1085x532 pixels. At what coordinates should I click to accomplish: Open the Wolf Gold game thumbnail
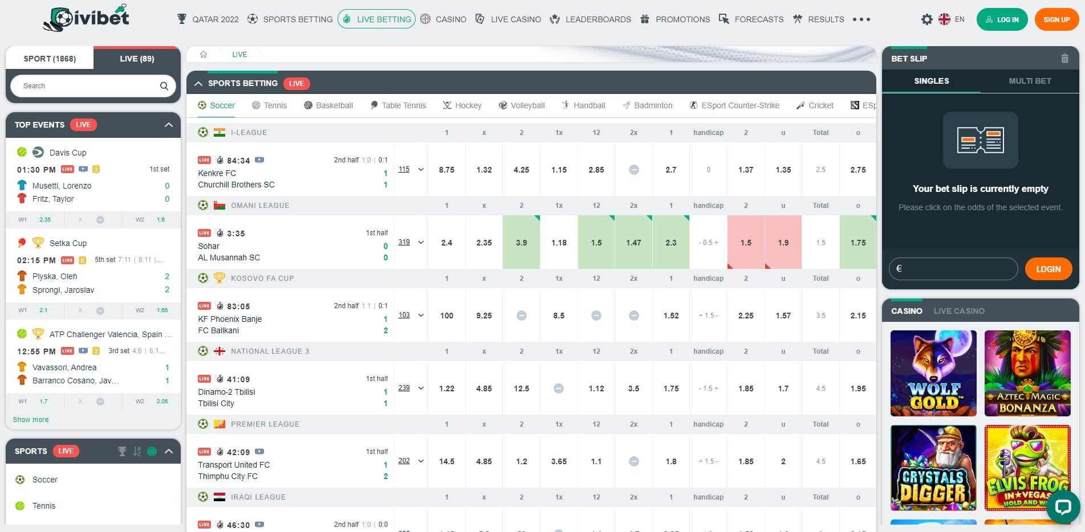933,373
